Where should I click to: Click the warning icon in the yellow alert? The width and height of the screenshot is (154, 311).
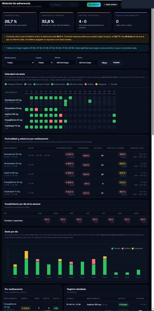(5, 37)
